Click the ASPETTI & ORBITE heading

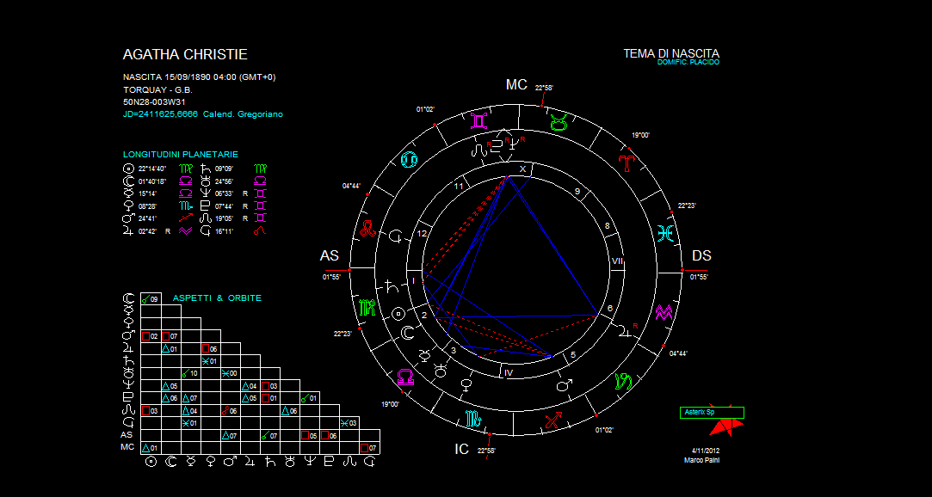[217, 298]
